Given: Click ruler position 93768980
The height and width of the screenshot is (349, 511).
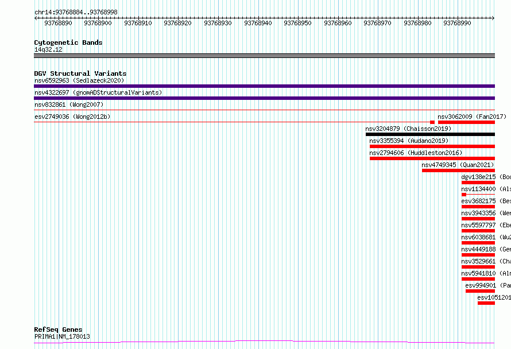Looking at the screenshot, I should pyautogui.click(x=417, y=23).
